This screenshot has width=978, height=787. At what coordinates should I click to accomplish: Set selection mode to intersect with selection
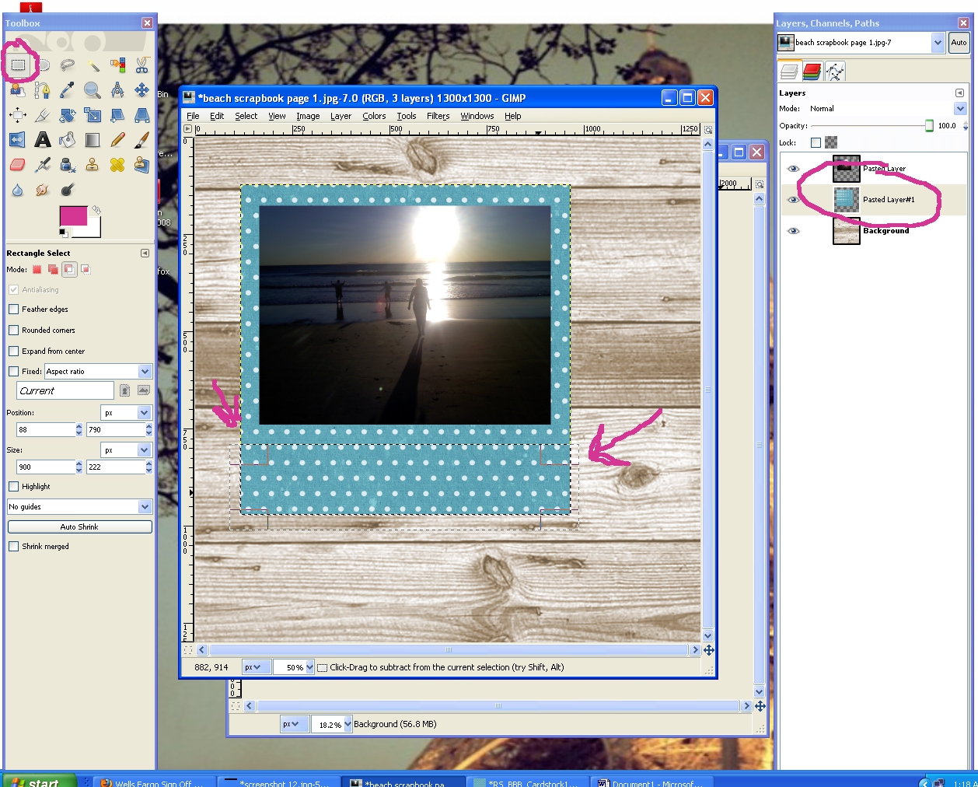(86, 270)
